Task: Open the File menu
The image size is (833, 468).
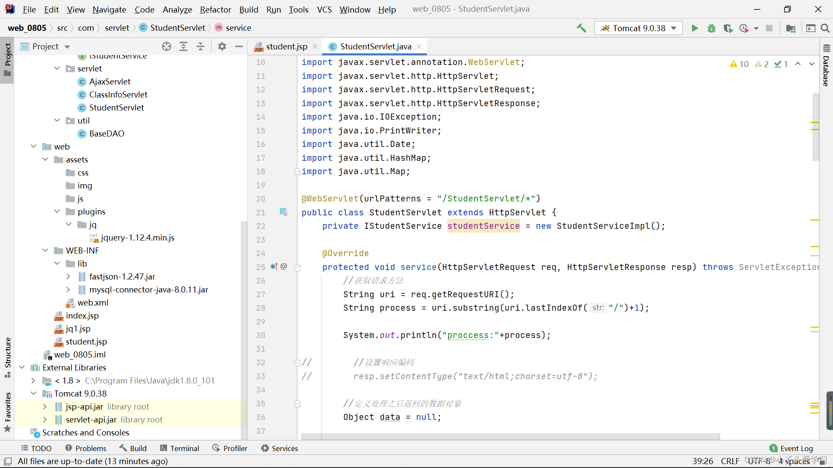Action: tap(30, 9)
